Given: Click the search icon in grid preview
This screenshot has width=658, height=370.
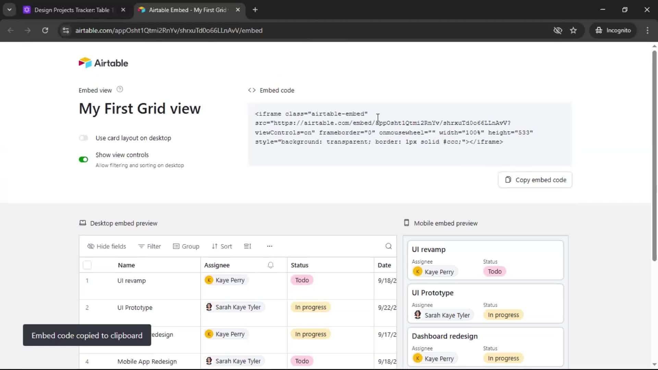Looking at the screenshot, I should [389, 246].
